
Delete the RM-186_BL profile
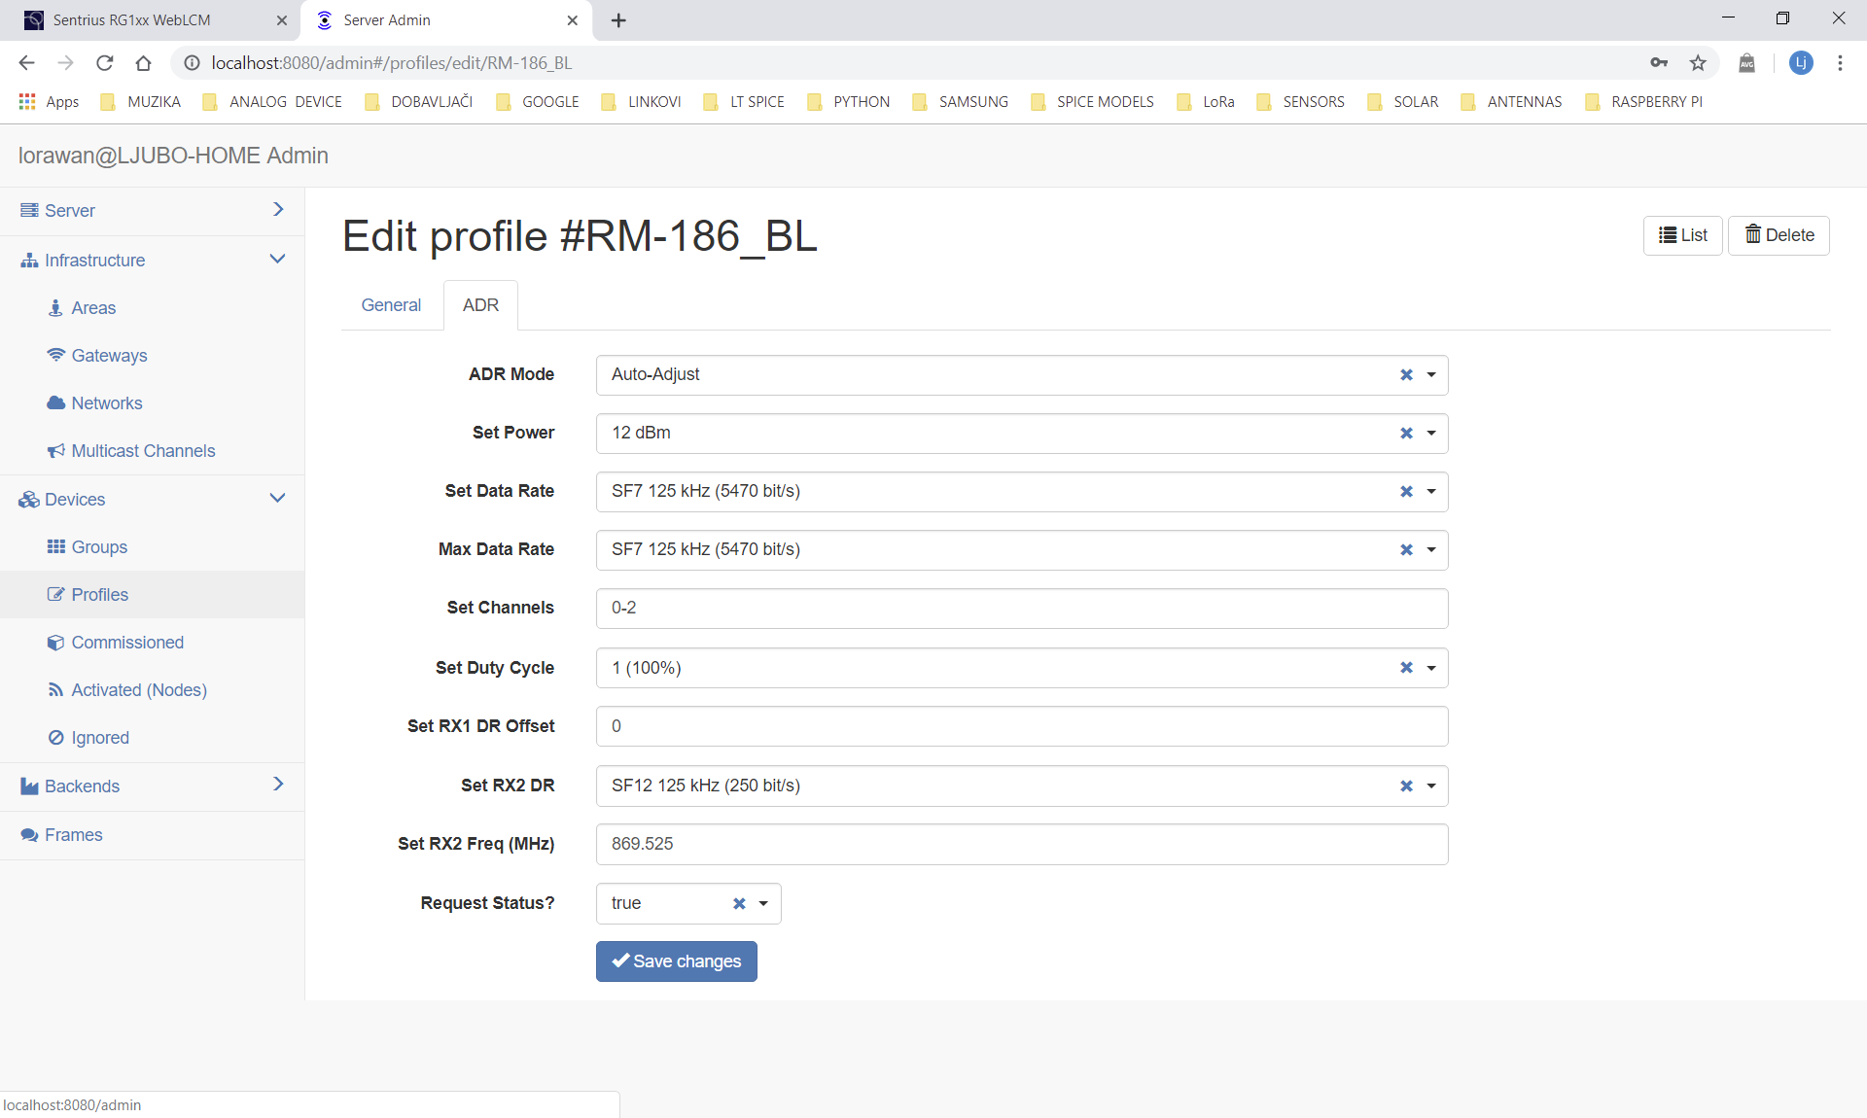1779,234
